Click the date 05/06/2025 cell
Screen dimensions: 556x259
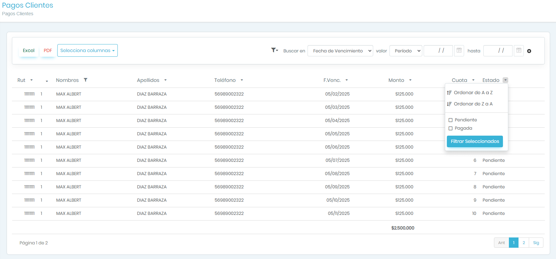337,147
